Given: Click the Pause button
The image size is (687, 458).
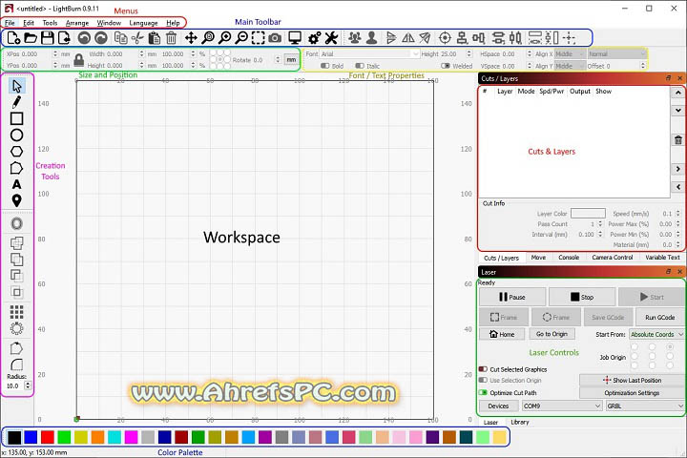Looking at the screenshot, I should pos(512,297).
